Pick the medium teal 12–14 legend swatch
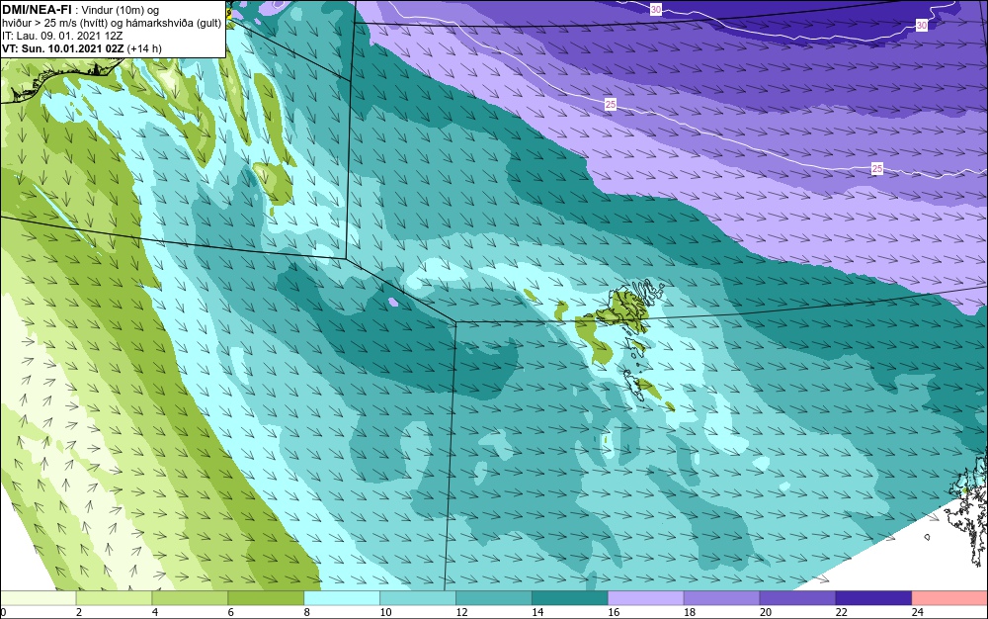 (x=493, y=598)
